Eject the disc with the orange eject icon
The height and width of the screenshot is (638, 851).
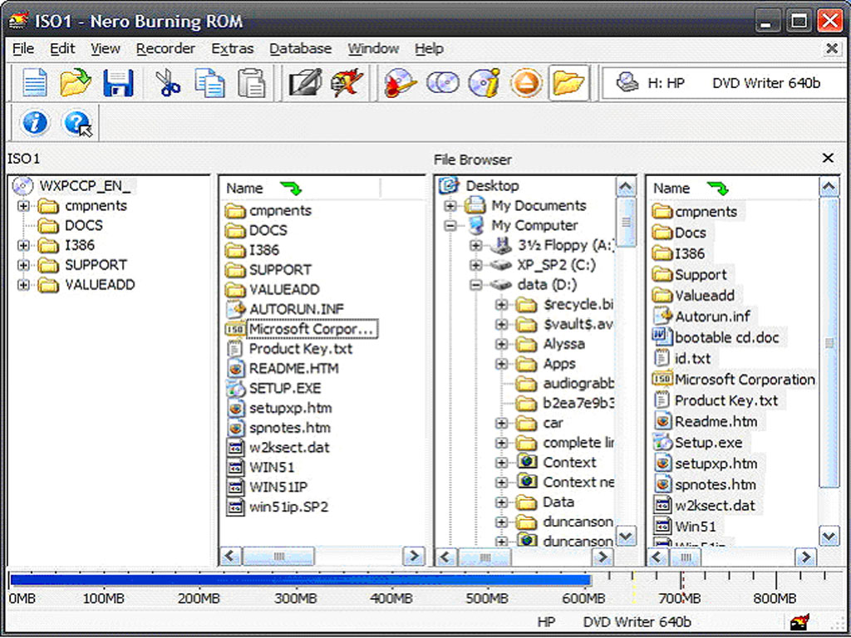[526, 83]
